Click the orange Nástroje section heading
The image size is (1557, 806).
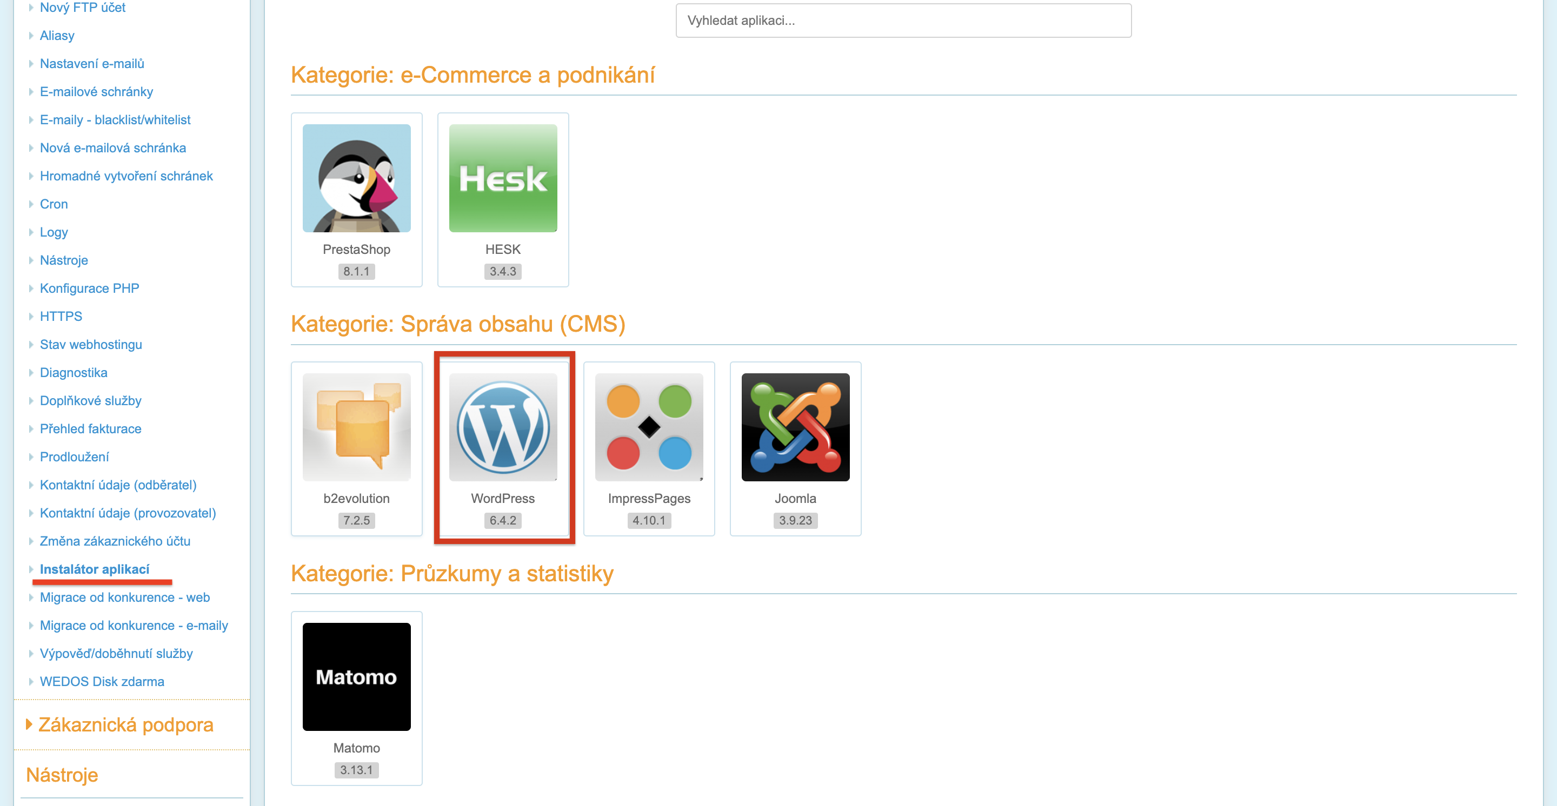point(62,775)
